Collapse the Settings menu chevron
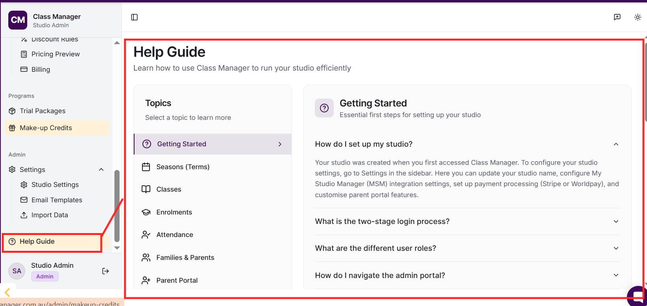The height and width of the screenshot is (306, 647). [x=101, y=170]
